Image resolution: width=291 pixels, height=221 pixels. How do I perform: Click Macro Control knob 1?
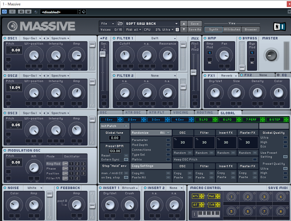tap(231, 197)
